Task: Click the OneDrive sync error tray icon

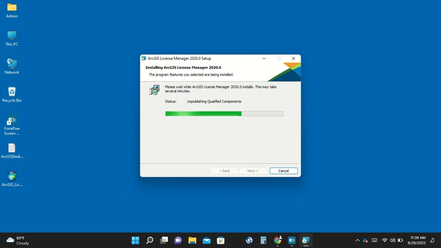Action: 366,240
